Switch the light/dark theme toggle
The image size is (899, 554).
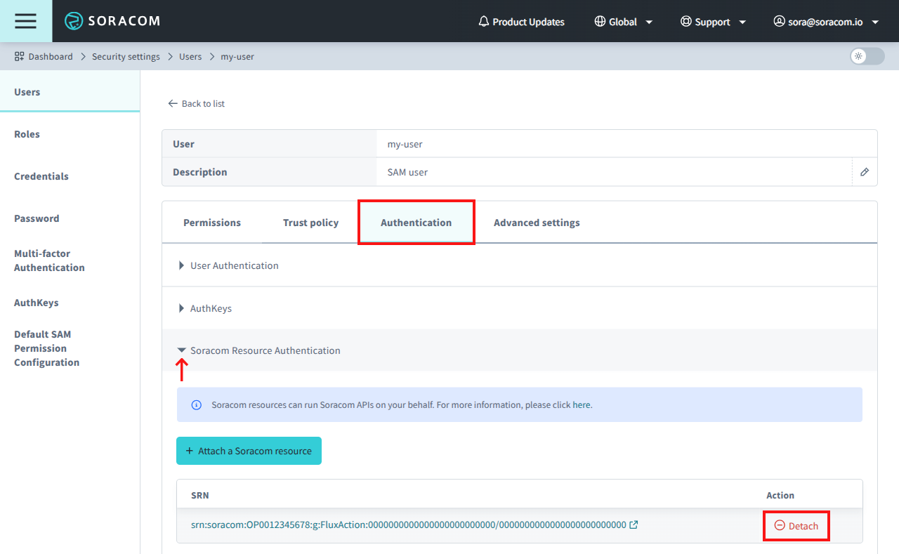866,56
